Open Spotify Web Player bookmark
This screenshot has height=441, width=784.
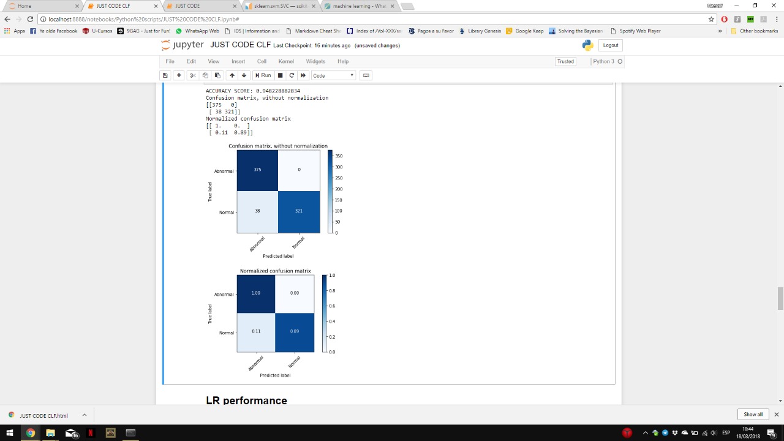pyautogui.click(x=636, y=31)
